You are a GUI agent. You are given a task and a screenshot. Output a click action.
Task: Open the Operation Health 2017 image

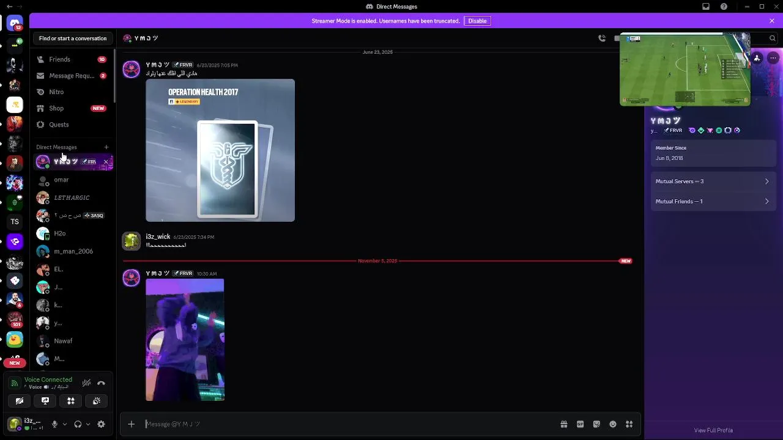pyautogui.click(x=220, y=150)
